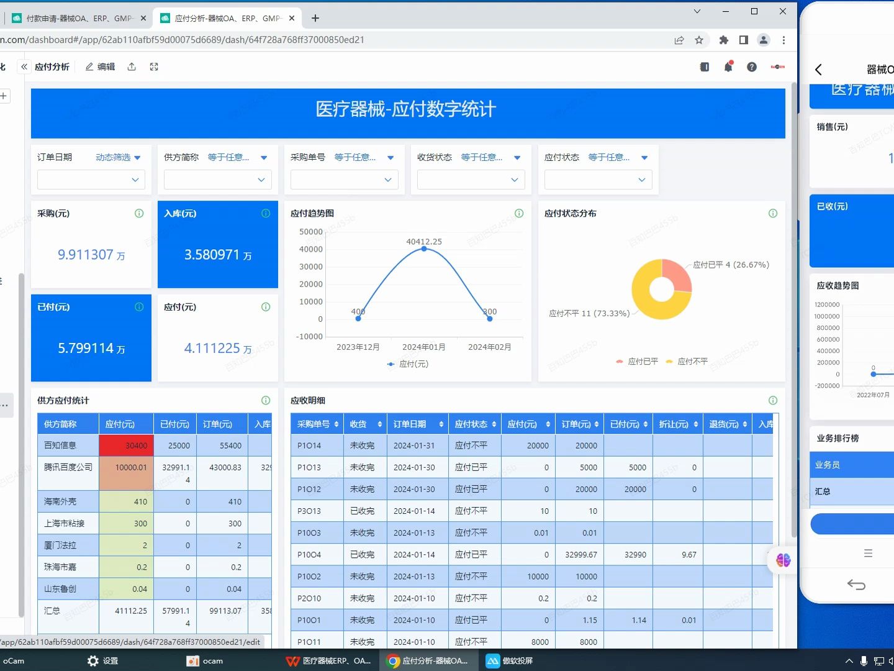Click the info icon on 入库(元) card
The width and height of the screenshot is (894, 671).
click(266, 213)
